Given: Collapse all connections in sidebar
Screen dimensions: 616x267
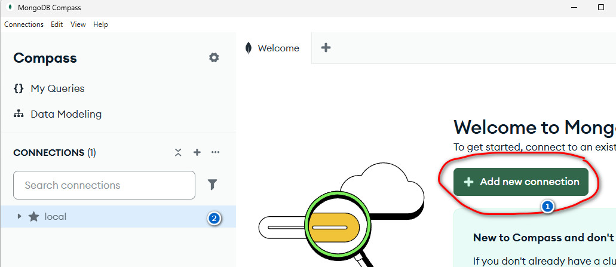Looking at the screenshot, I should [178, 153].
